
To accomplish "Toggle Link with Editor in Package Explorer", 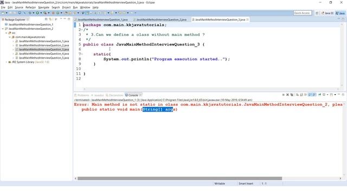I will (50, 19).
